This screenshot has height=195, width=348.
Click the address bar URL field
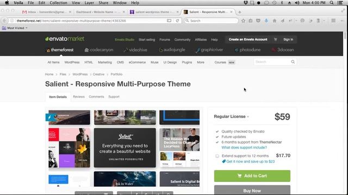pyautogui.click(x=91, y=21)
